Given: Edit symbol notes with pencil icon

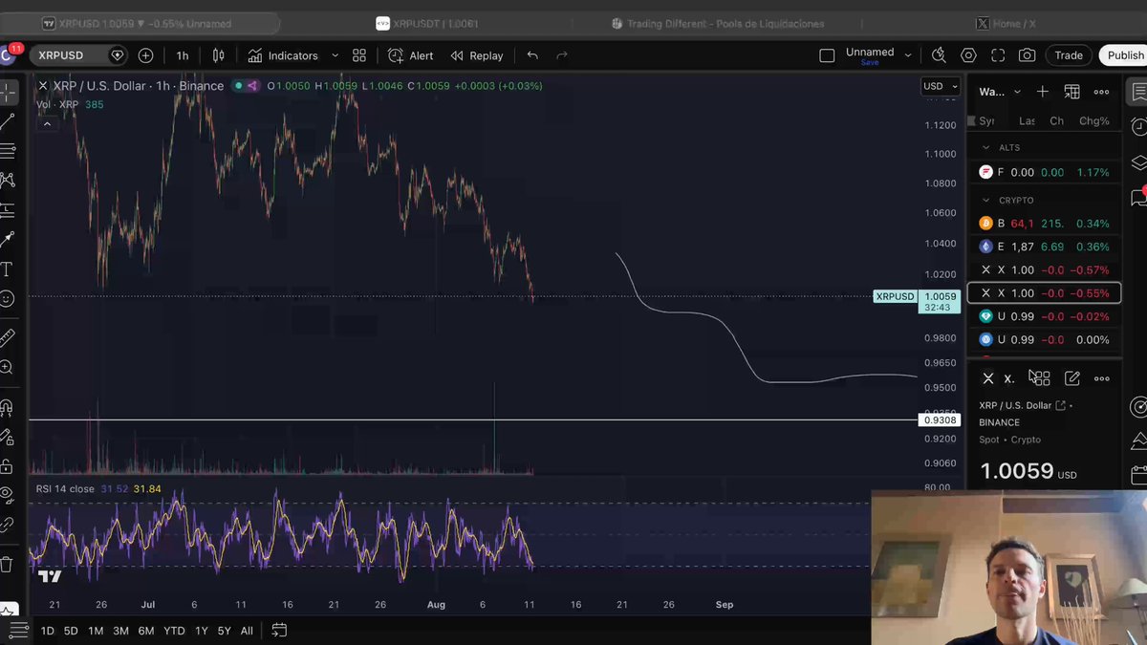Looking at the screenshot, I should 1072,378.
